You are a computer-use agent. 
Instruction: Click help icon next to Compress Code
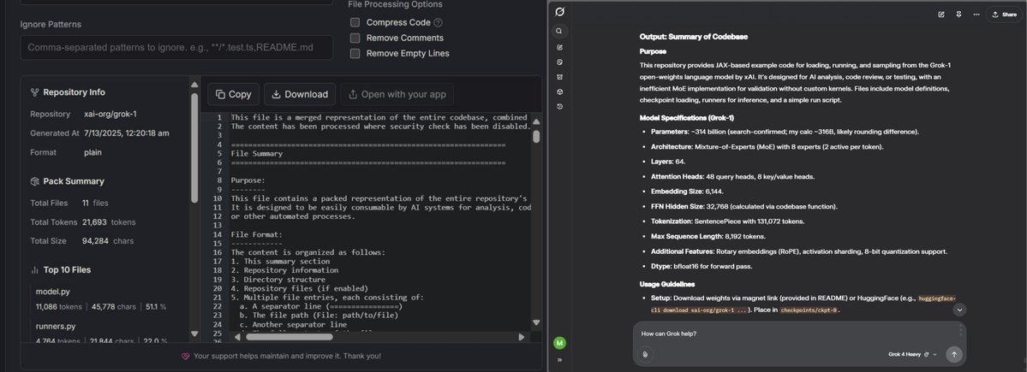439,22
